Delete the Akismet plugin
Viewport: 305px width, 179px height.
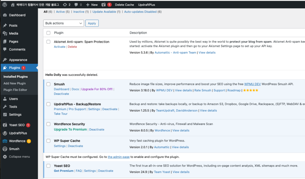(72, 47)
